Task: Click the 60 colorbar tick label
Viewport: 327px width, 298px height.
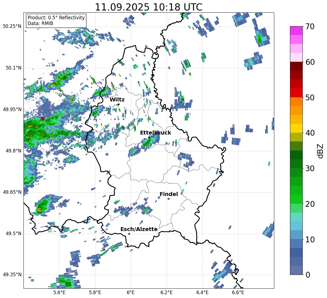Action: point(310,62)
